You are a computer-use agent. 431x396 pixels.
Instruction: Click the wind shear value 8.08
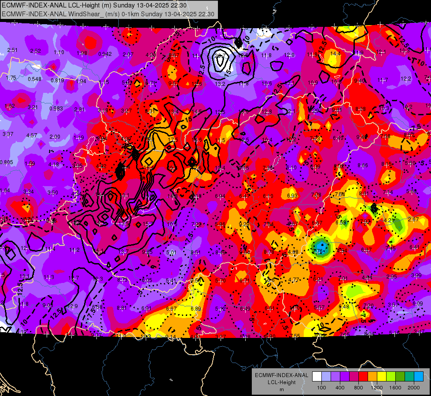361,109
